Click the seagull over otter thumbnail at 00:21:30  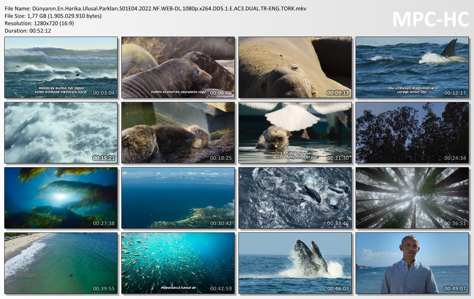(x=295, y=133)
